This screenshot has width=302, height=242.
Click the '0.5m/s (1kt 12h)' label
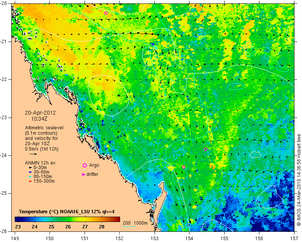tap(42, 149)
